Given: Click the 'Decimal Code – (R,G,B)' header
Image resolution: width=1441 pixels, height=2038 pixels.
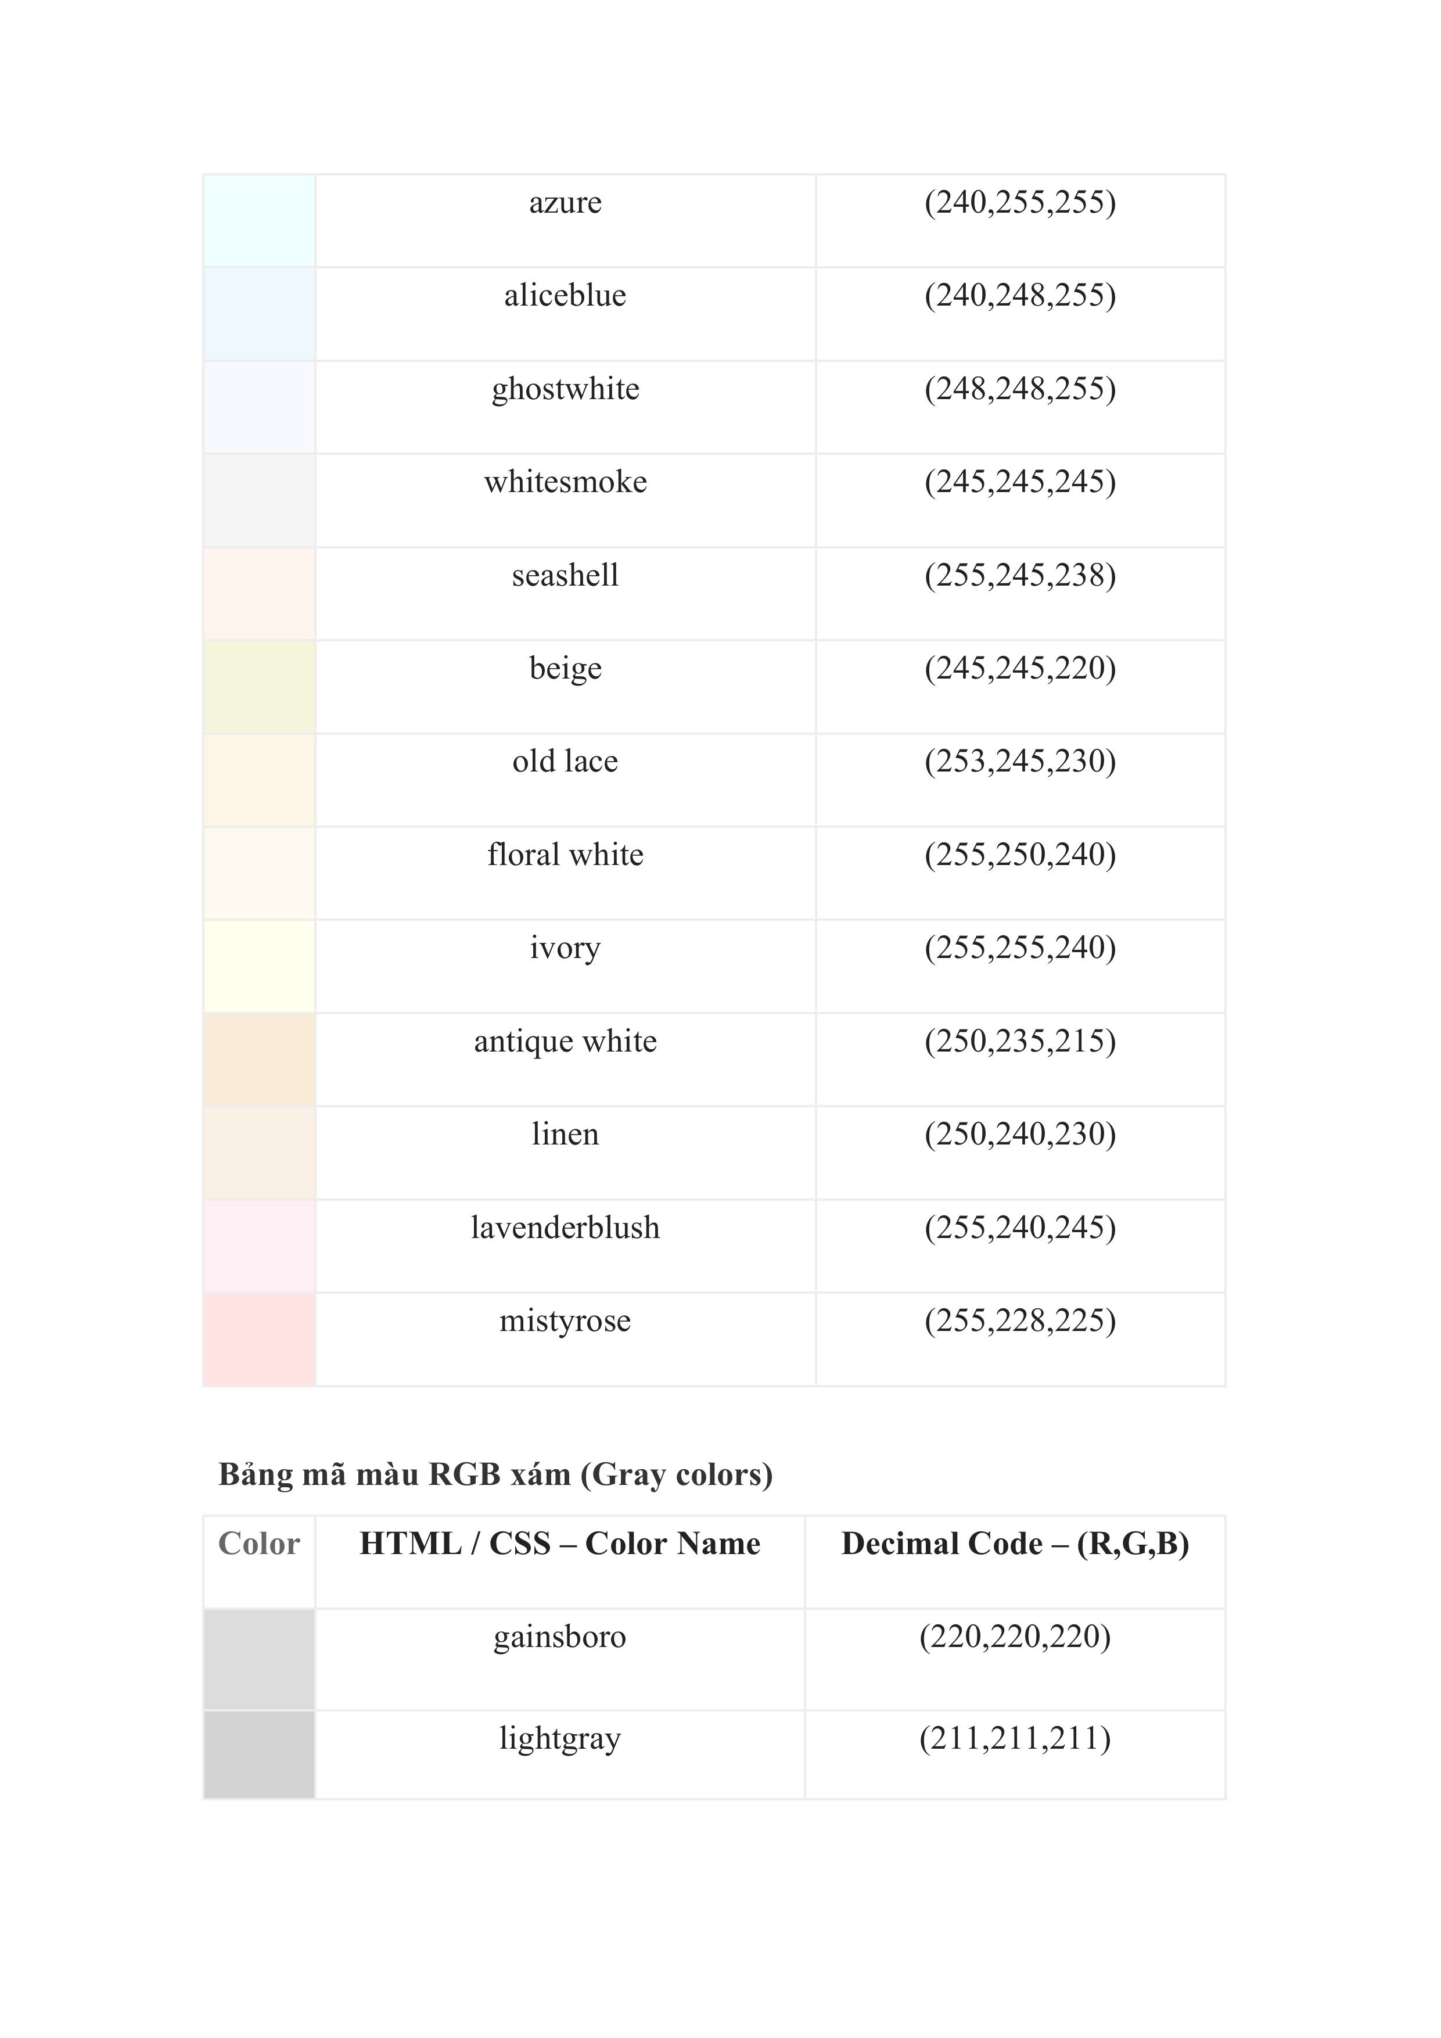Looking at the screenshot, I should (x=1015, y=1544).
